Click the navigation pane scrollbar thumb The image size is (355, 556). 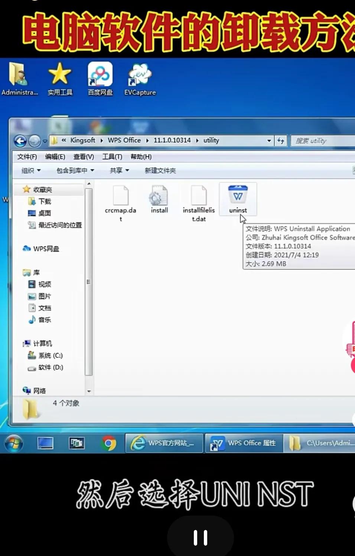(x=89, y=282)
